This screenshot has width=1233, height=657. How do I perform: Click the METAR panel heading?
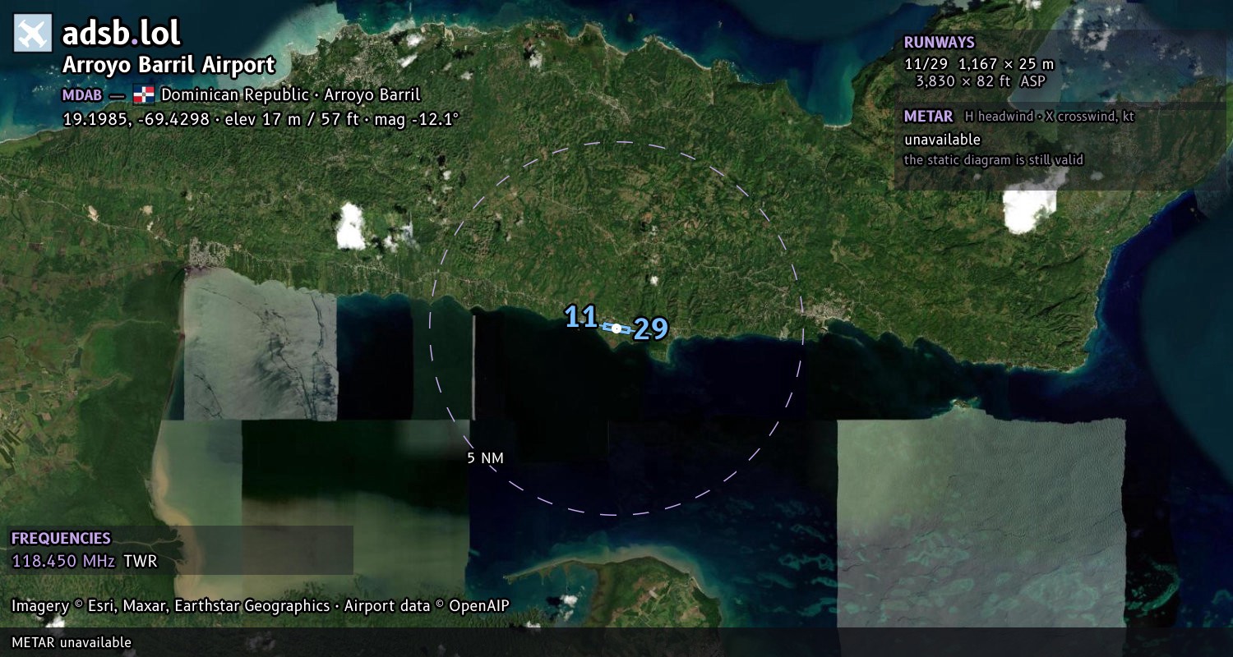(929, 117)
